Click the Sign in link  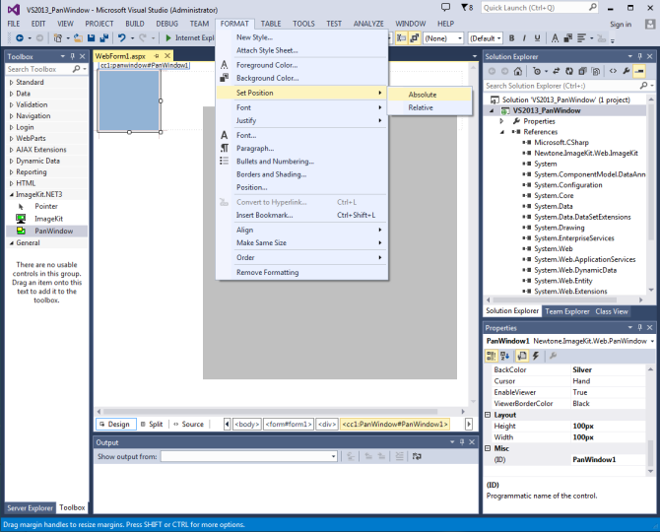pos(621,25)
